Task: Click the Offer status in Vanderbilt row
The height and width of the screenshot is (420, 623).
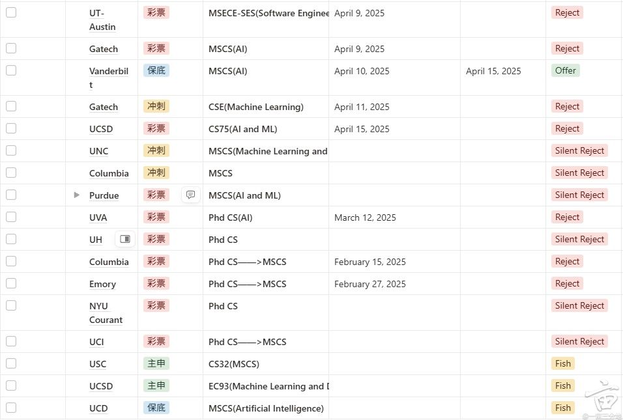Action: click(x=566, y=70)
